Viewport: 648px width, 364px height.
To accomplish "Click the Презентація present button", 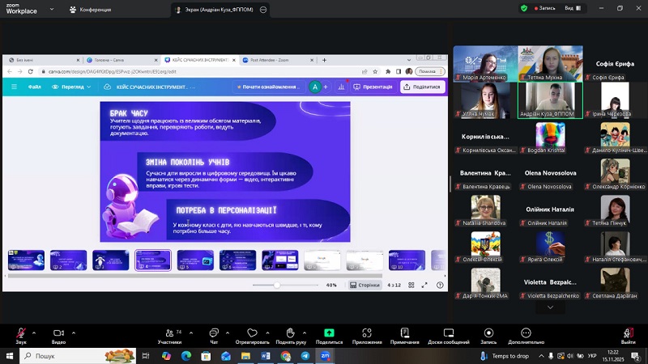I will (373, 87).
